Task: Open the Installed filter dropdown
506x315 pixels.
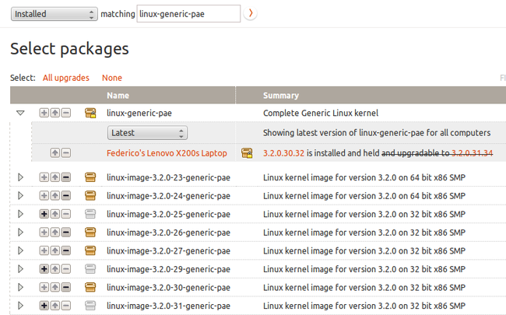Action: [x=53, y=14]
